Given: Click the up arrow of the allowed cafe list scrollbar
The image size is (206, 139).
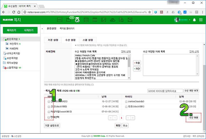Looking at the screenshot, I should [129, 56].
